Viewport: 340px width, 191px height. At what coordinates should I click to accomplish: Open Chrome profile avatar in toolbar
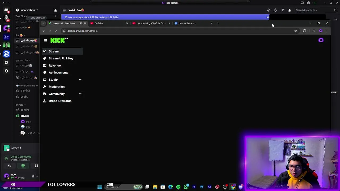click(321, 31)
